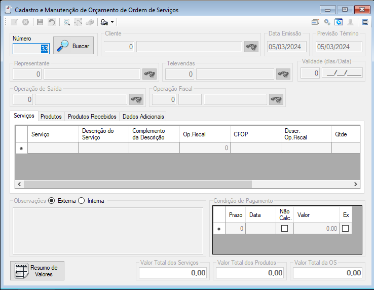Click the undo arrow toolbar icon
The image size is (374, 290).
52,22
